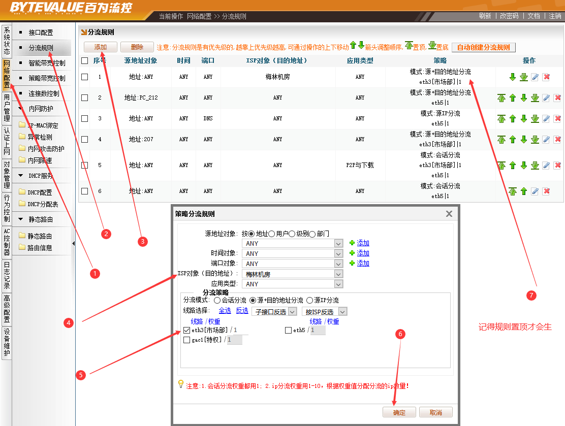Close the 策略分流规则 dialog with X
This screenshot has width=565, height=426.
click(x=449, y=214)
